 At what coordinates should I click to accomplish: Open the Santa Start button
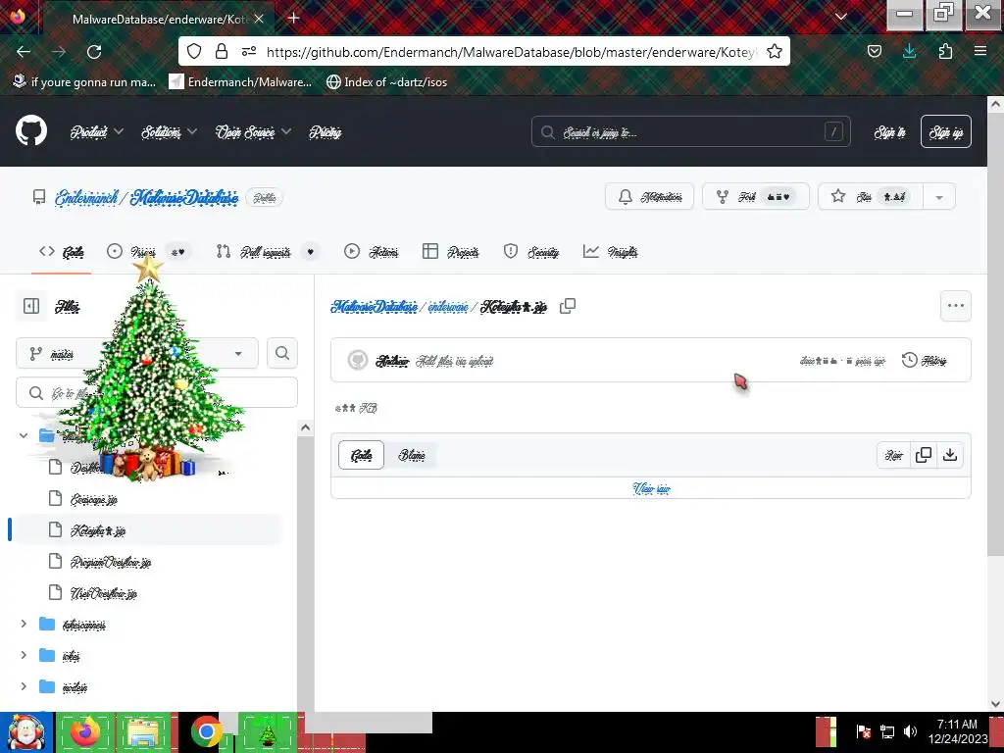click(x=25, y=732)
